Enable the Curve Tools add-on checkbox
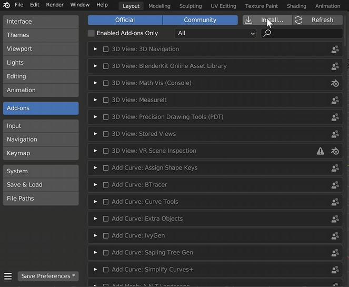Screen dimensions: 349x287 [106, 202]
